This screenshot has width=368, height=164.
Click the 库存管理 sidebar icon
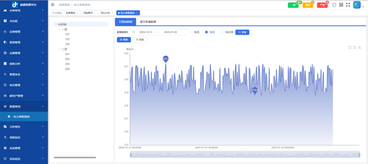coord(5,85)
